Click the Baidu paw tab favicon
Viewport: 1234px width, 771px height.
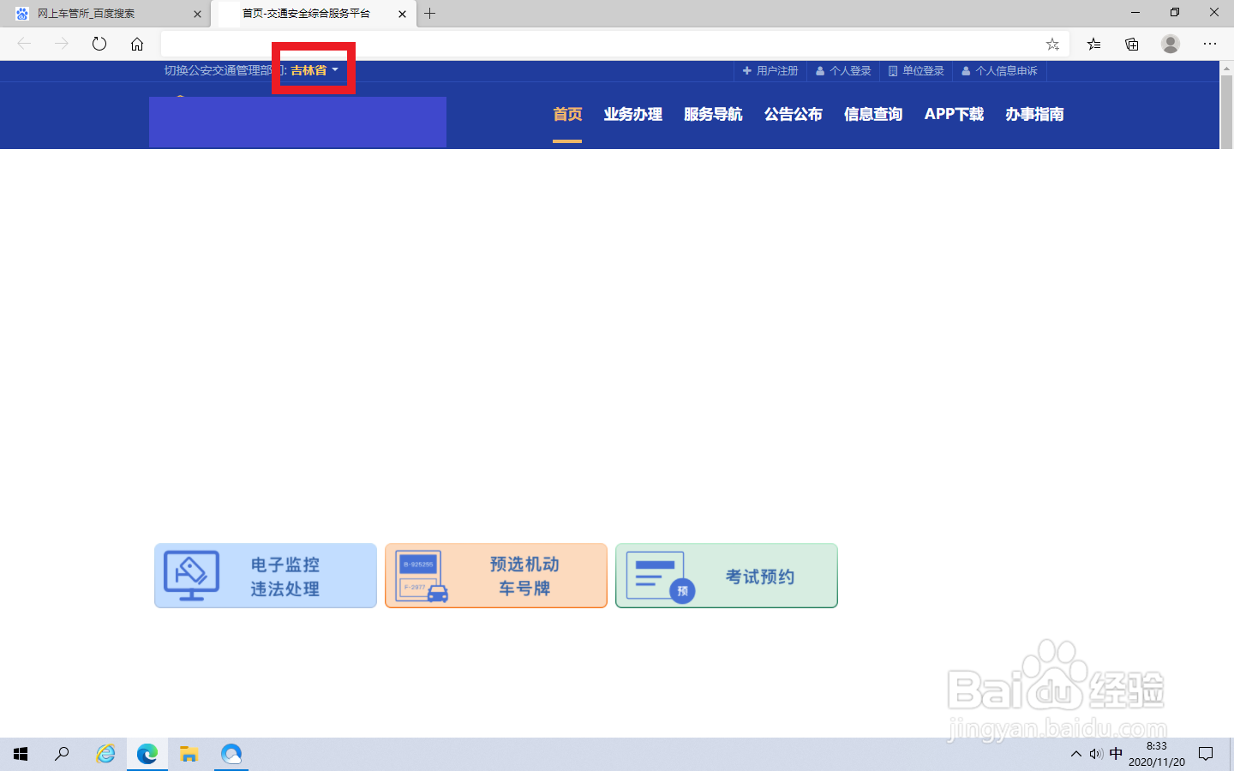[22, 14]
